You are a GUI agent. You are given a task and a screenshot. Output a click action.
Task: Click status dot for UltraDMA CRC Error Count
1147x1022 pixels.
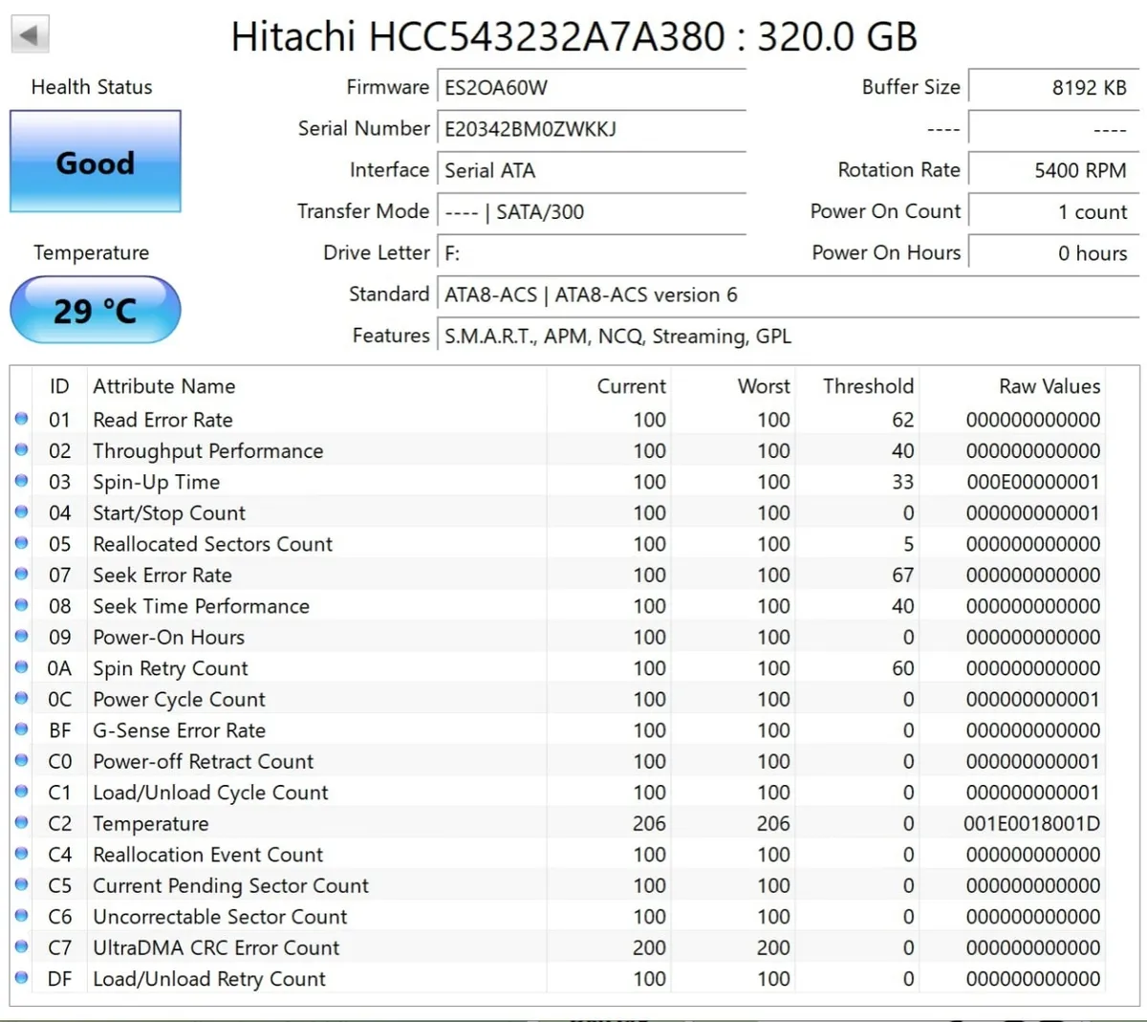tap(21, 946)
